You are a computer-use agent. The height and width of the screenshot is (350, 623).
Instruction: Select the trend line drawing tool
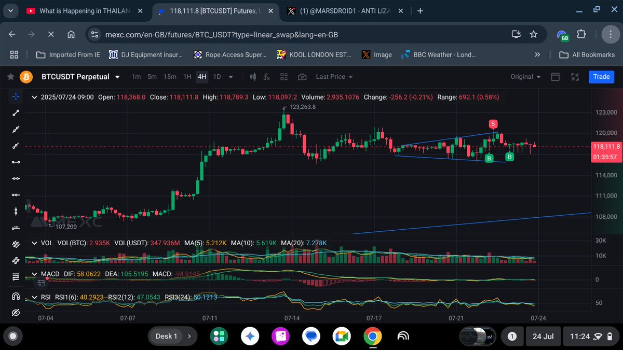click(16, 113)
